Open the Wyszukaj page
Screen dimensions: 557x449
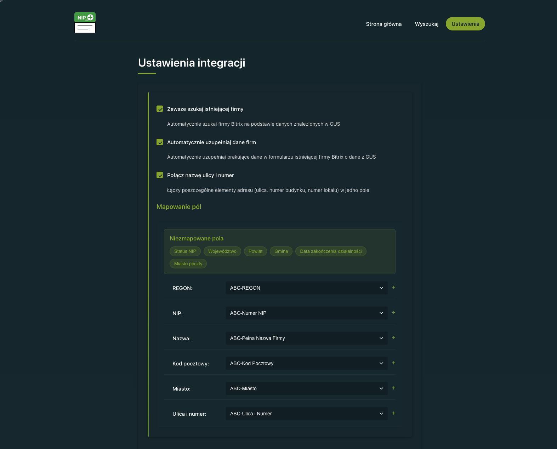coord(426,24)
